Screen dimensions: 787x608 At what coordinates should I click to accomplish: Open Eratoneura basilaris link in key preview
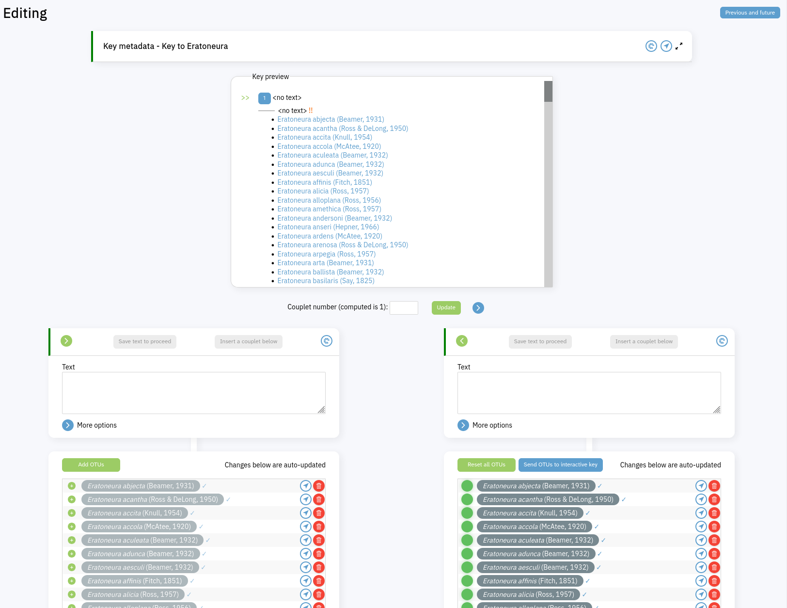[326, 281]
